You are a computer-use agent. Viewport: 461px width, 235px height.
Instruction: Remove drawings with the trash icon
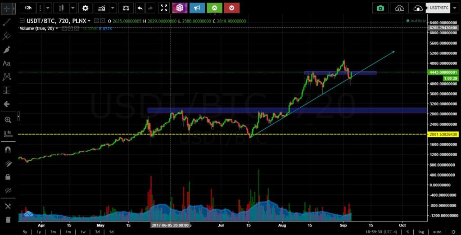point(7,220)
